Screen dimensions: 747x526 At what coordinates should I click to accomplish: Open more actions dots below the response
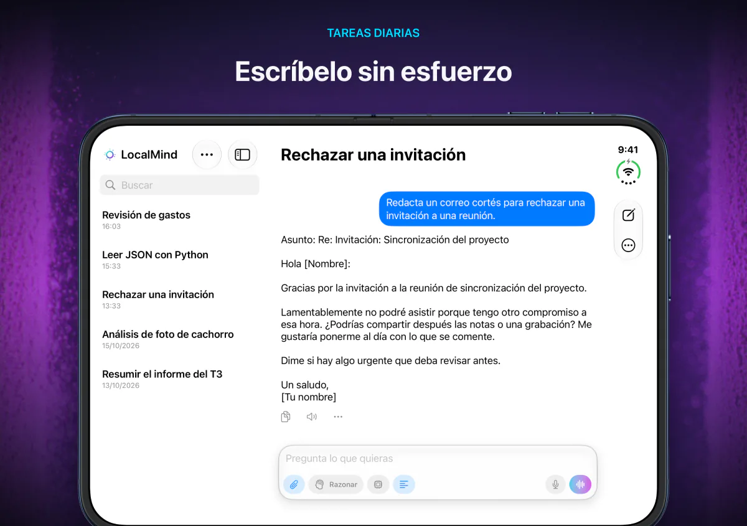tap(338, 417)
